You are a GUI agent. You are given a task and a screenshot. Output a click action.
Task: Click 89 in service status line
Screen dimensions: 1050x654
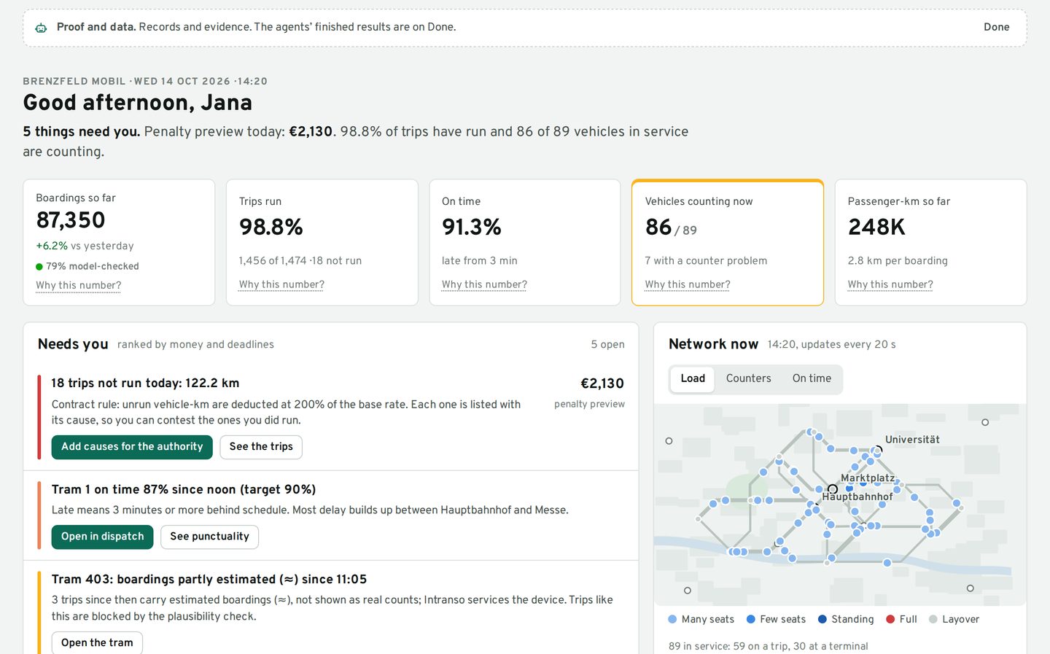coord(769,646)
